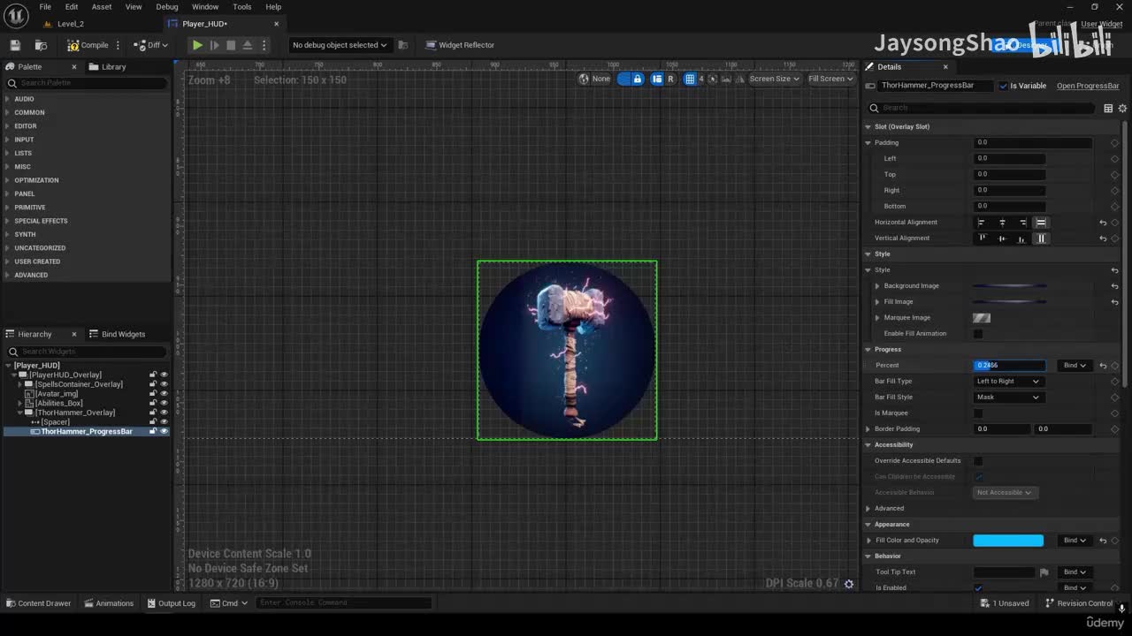Stop the play session
The width and height of the screenshot is (1132, 636).
point(231,45)
